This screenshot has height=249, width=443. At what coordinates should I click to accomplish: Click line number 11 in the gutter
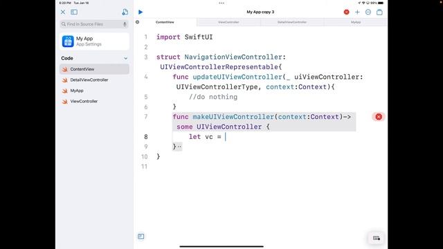(145, 167)
